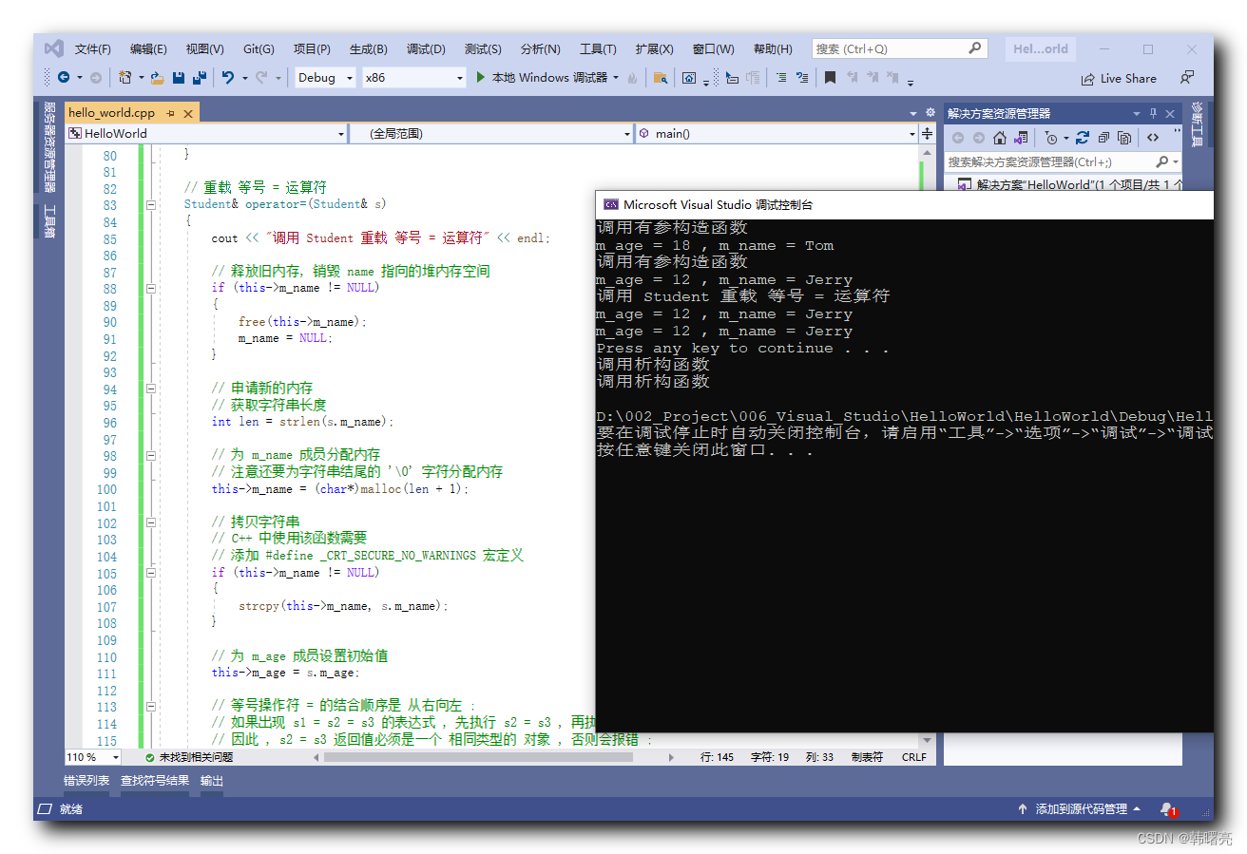Click the notifications bell in status bar
This screenshot has height=854, width=1247.
point(1167,808)
